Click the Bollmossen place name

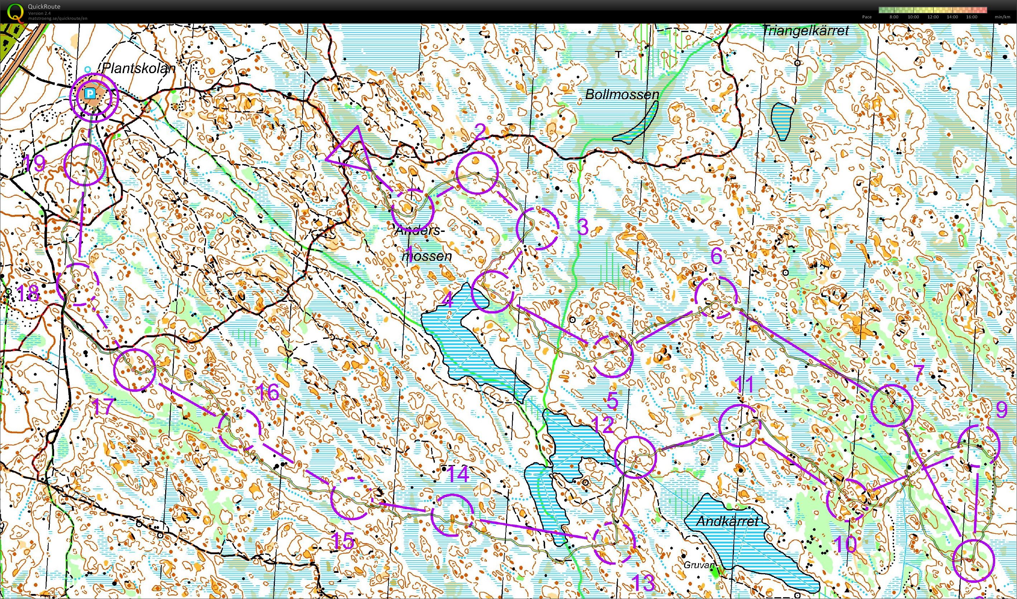(622, 94)
